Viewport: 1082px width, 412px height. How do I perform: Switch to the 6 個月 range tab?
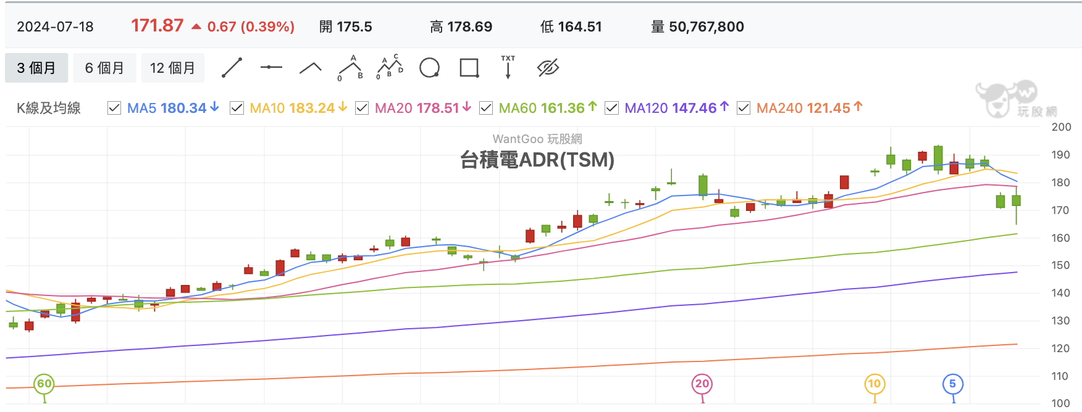click(104, 68)
